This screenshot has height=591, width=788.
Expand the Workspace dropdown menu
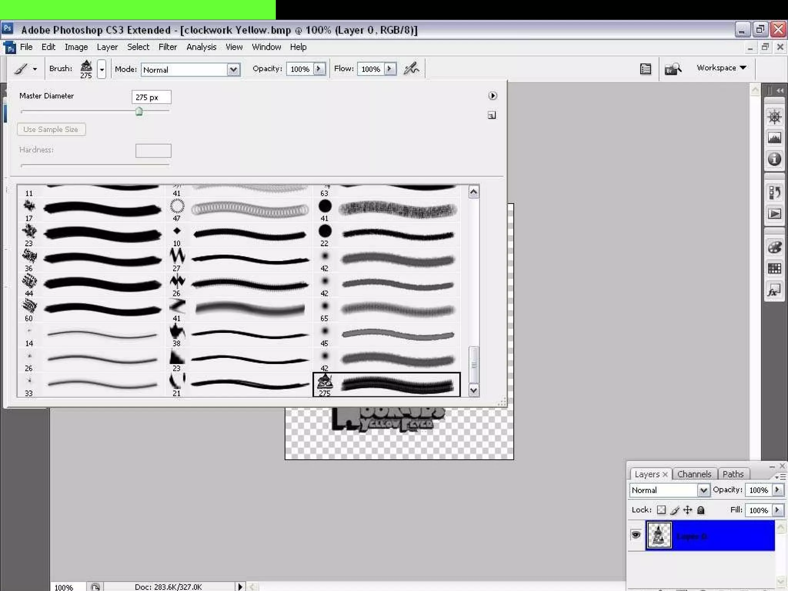721,68
